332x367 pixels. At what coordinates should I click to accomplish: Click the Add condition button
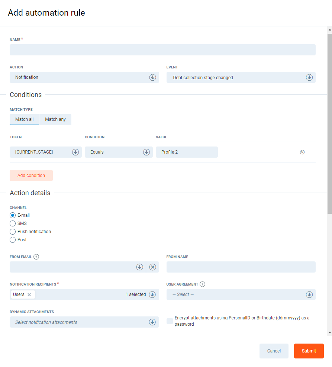point(31,176)
